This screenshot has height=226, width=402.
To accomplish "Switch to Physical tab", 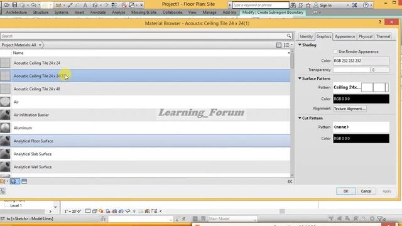I will pos(366,36).
